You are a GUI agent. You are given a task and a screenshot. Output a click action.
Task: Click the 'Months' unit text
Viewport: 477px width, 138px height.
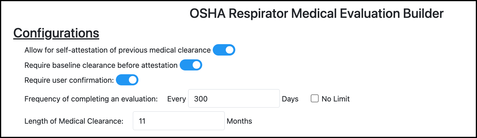239,121
